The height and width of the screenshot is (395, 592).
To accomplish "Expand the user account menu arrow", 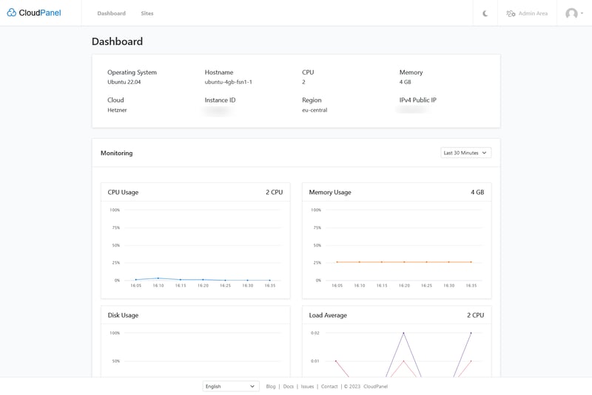I will [582, 13].
